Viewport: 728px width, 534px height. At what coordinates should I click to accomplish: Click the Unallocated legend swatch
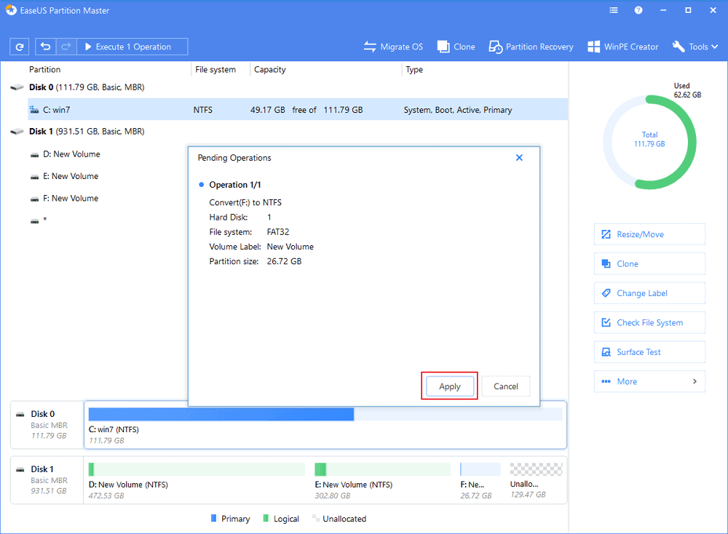[x=316, y=518]
